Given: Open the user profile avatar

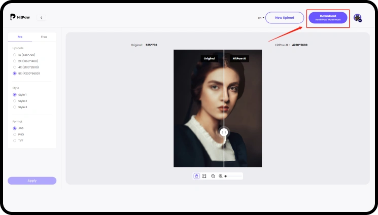Looking at the screenshot, I should [x=358, y=18].
